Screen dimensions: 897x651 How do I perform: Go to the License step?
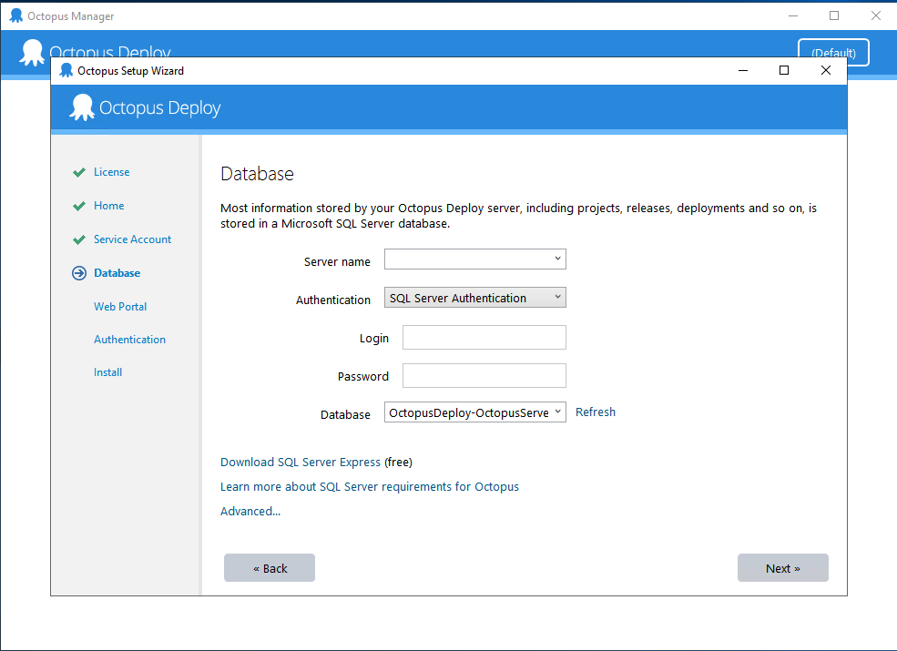click(x=111, y=172)
